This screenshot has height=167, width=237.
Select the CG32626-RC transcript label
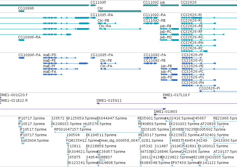coord(192,48)
